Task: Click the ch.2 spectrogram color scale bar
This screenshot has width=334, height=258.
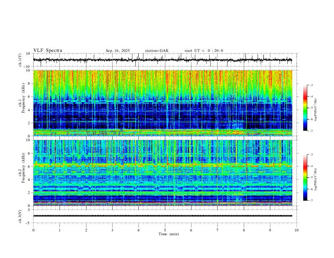Action: [305, 177]
